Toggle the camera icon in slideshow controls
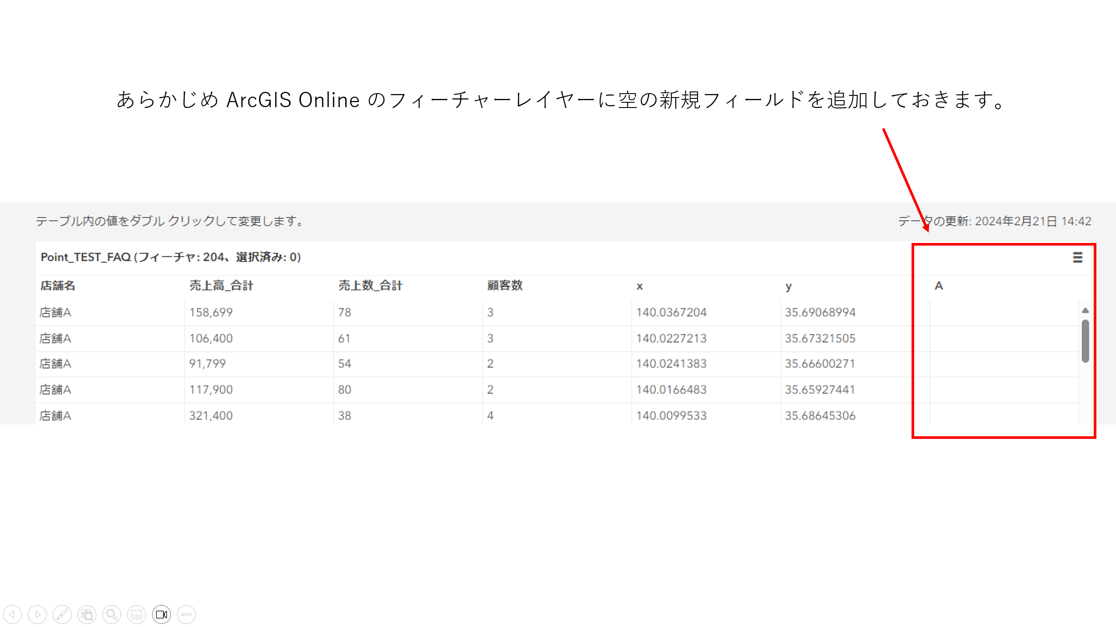 [161, 614]
